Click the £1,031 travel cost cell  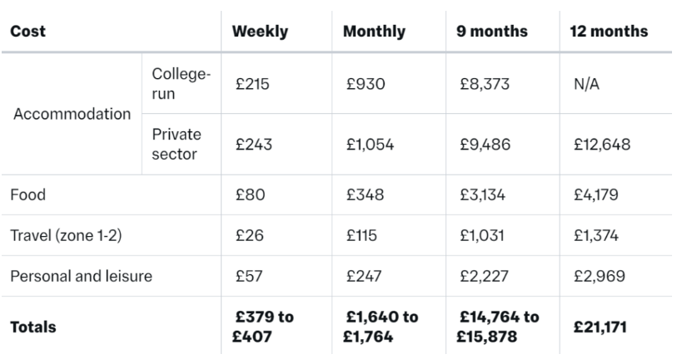pos(482,235)
